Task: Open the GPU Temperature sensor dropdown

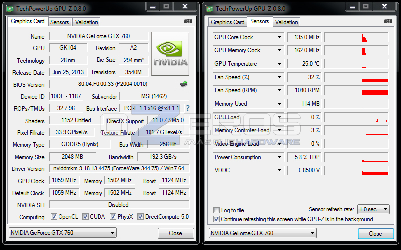Action: 279,64
